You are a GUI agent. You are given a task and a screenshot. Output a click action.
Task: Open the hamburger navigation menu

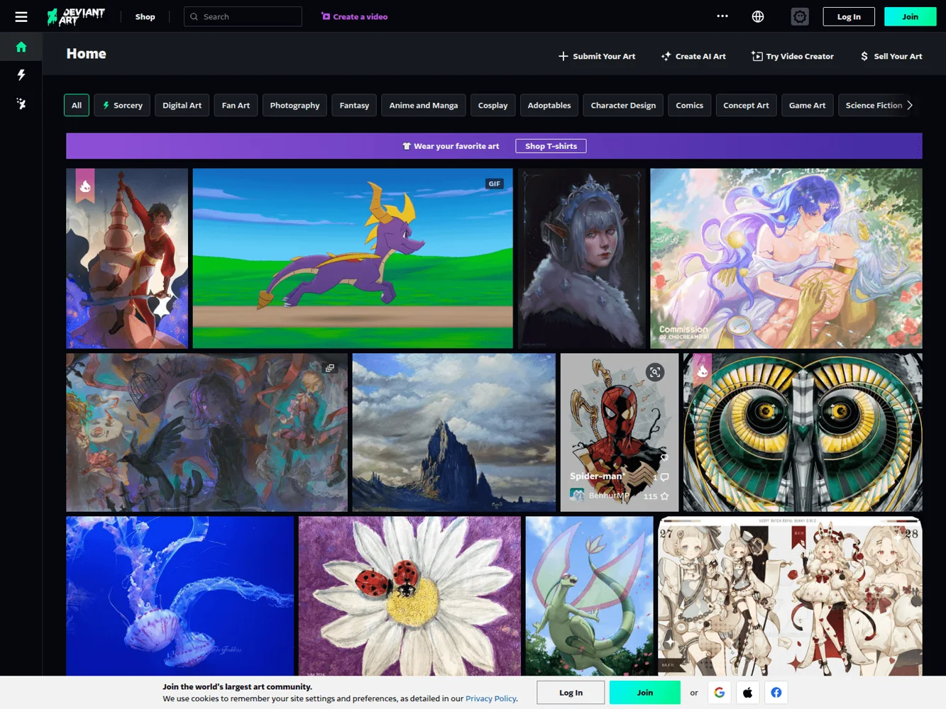[21, 16]
